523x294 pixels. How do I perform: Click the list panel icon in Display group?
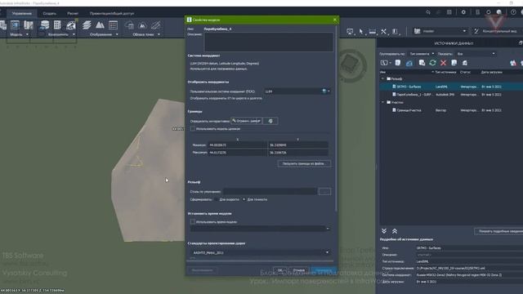(x=113, y=25)
